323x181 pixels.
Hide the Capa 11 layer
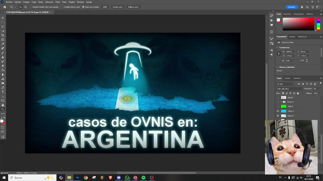point(278,111)
